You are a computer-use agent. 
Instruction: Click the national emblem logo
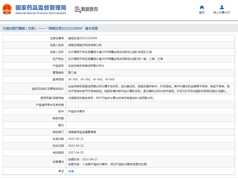(x=7, y=9)
